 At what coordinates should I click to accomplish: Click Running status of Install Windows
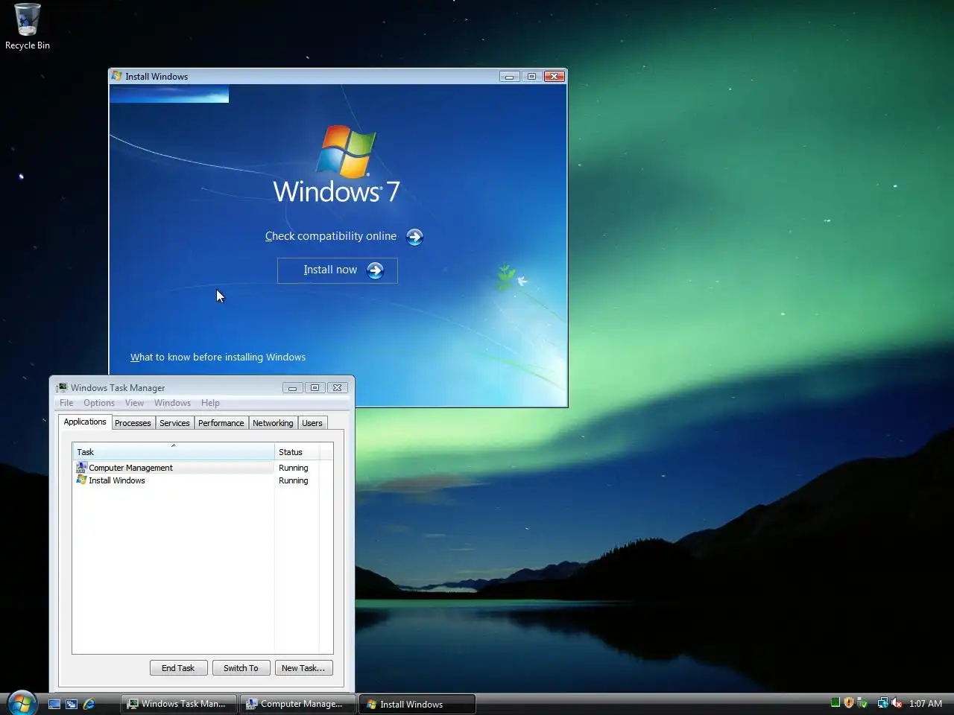click(293, 480)
